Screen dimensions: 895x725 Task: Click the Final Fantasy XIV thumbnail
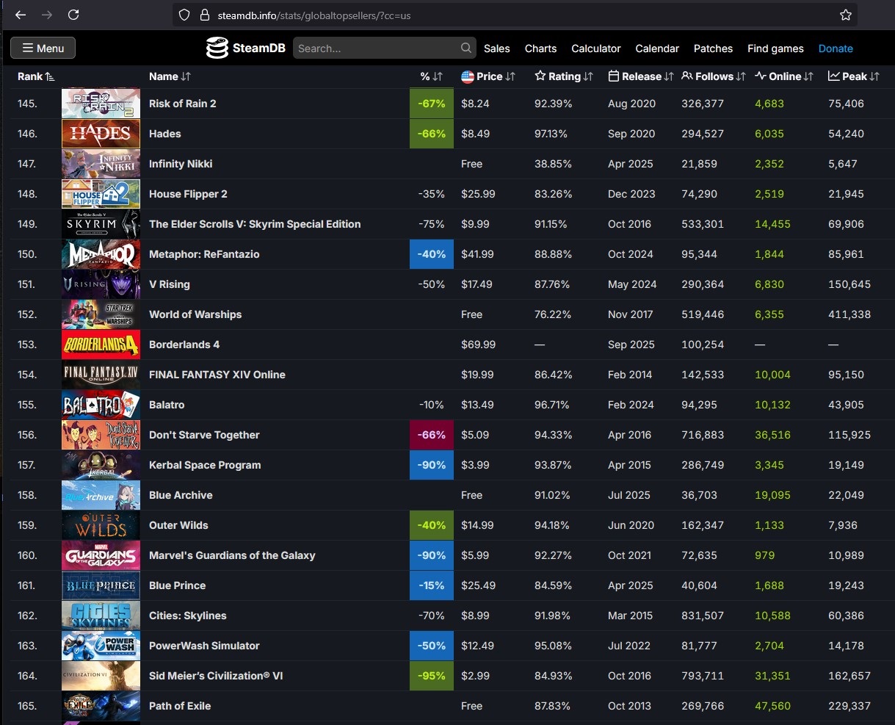(x=101, y=375)
